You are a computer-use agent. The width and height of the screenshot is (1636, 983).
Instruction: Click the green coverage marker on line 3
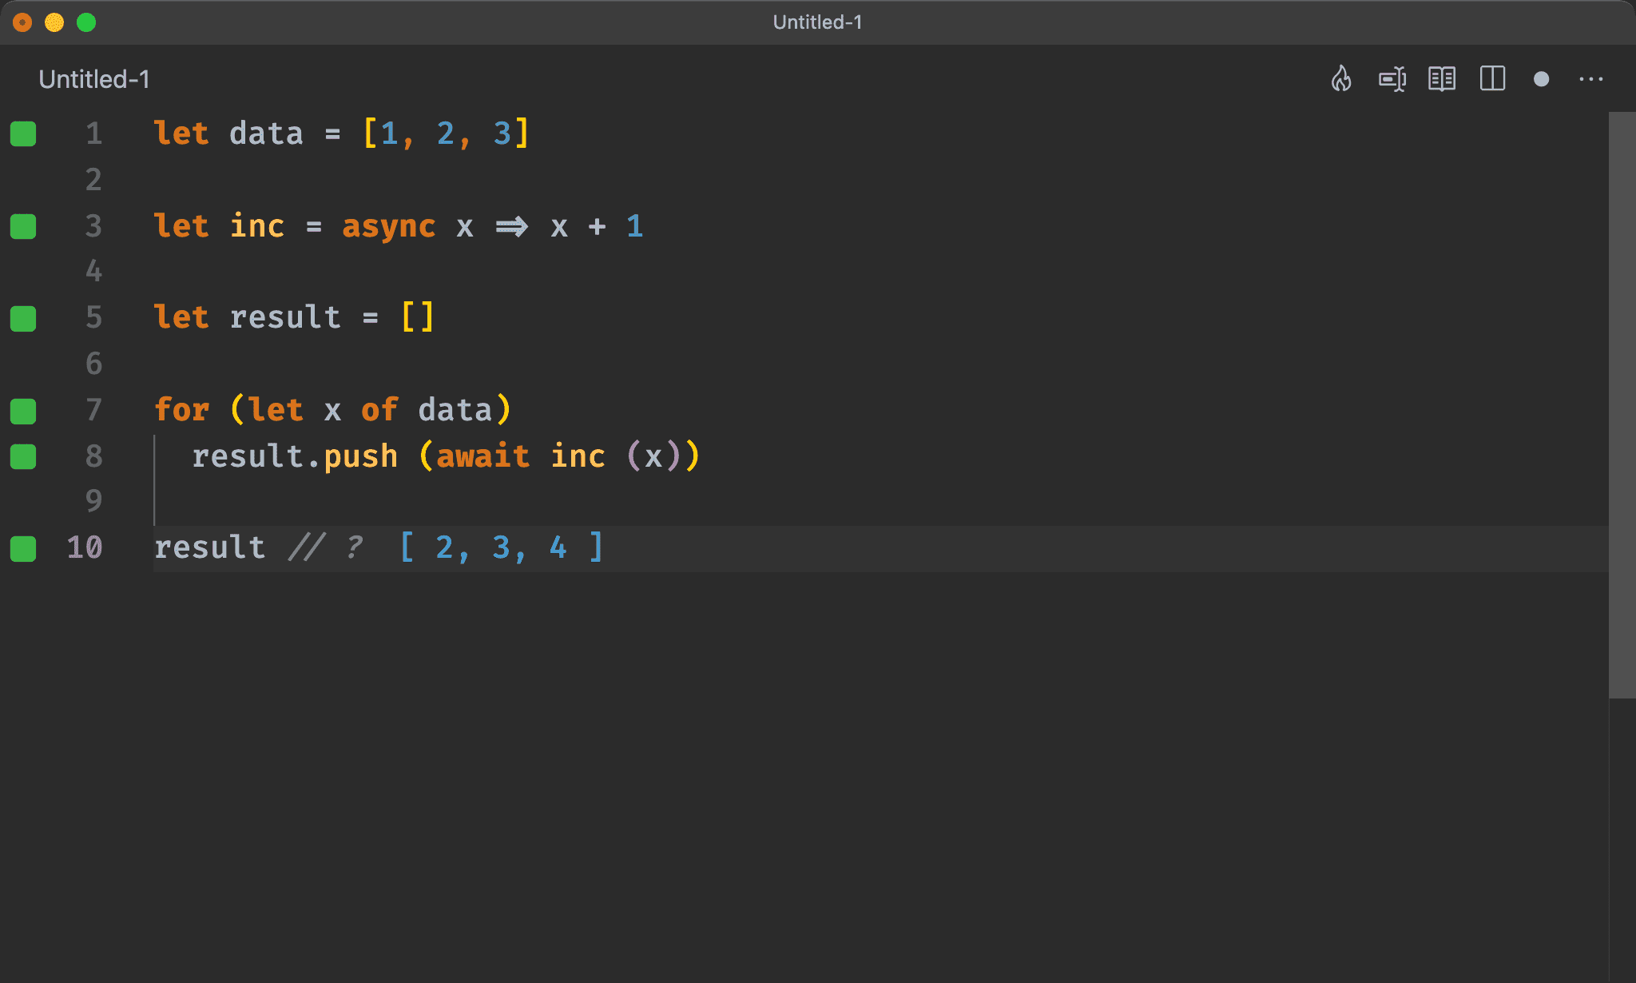(x=23, y=226)
